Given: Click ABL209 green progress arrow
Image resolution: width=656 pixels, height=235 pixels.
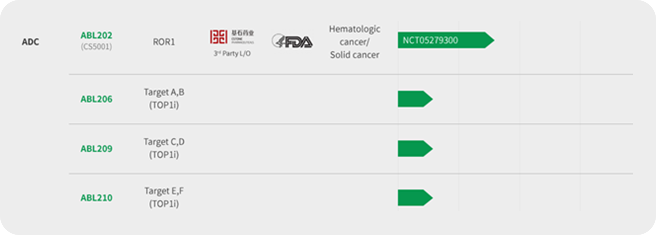Looking at the screenshot, I should (x=415, y=148).
